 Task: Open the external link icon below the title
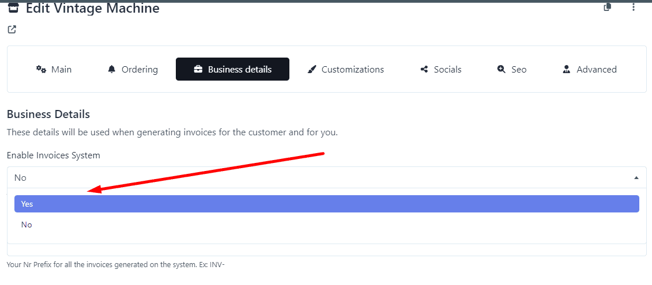(x=12, y=29)
